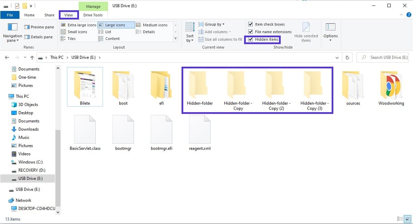Open the File menu
413x224 pixels.
point(10,15)
